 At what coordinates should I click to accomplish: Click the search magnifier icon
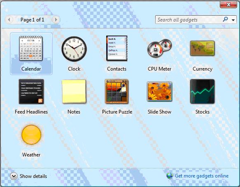click(225, 19)
